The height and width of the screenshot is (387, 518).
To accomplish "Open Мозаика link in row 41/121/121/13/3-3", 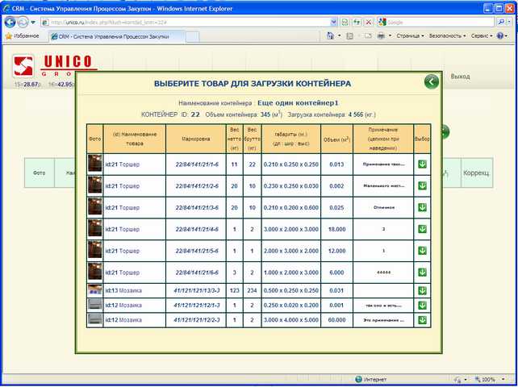I will (x=130, y=290).
